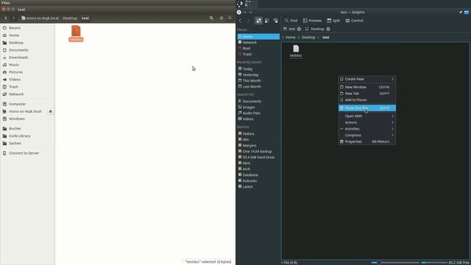Image resolution: width=471 pixels, height=265 pixels.
Task: Open Windows in the Files sidebar
Action: (16, 119)
